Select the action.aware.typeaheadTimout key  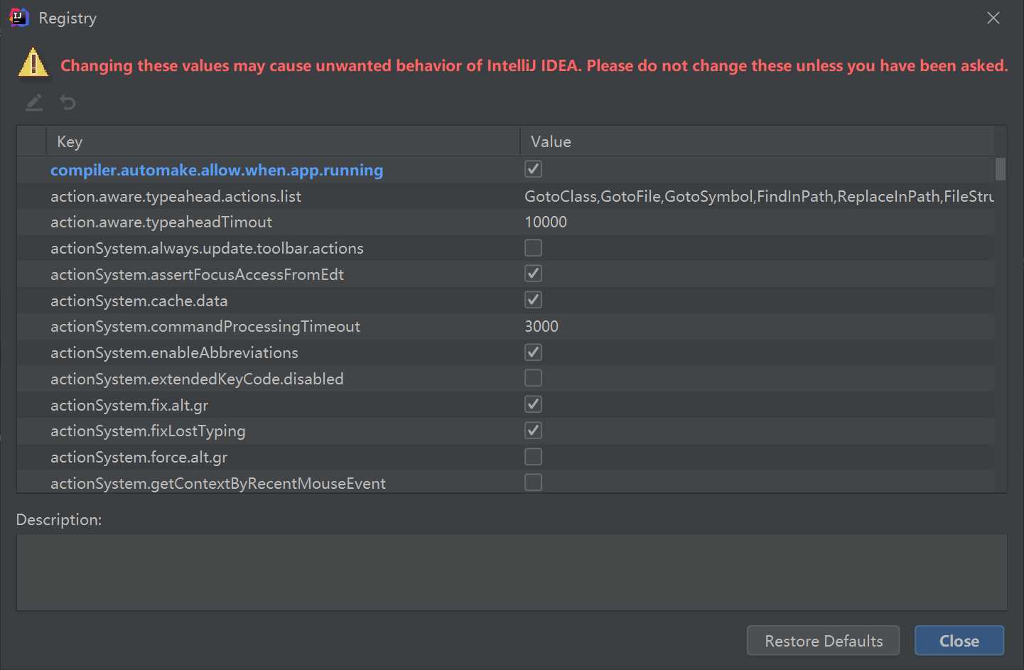161,222
